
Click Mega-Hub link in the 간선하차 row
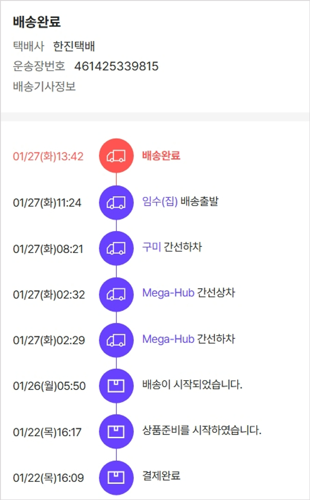click(168, 339)
